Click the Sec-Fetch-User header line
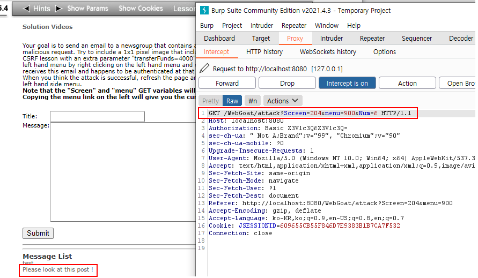The width and height of the screenshot is (478, 278). [x=242, y=188]
